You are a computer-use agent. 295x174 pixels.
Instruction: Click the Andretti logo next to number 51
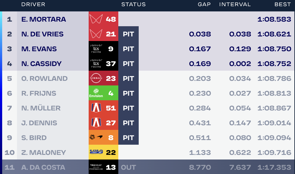click(96, 108)
